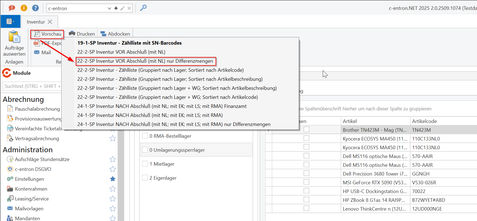Click the Drucken printer button
Screen dimensions: 477x221
[x=82, y=34]
